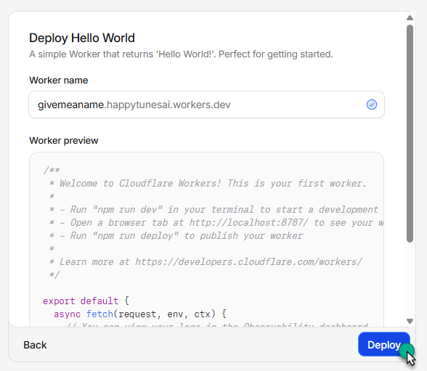This screenshot has height=371, width=427.
Task: Click the 'async fetch(request, env, ctx)' line
Action: (140, 314)
